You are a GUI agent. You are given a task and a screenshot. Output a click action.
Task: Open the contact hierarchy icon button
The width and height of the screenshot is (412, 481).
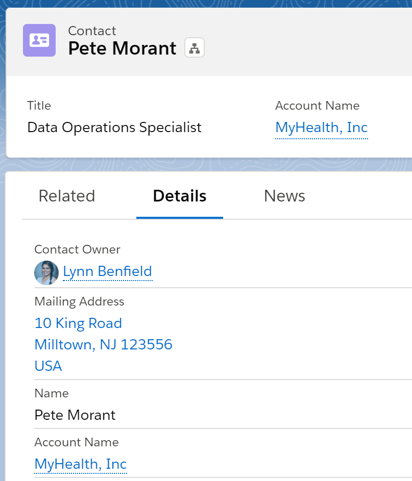coord(195,47)
